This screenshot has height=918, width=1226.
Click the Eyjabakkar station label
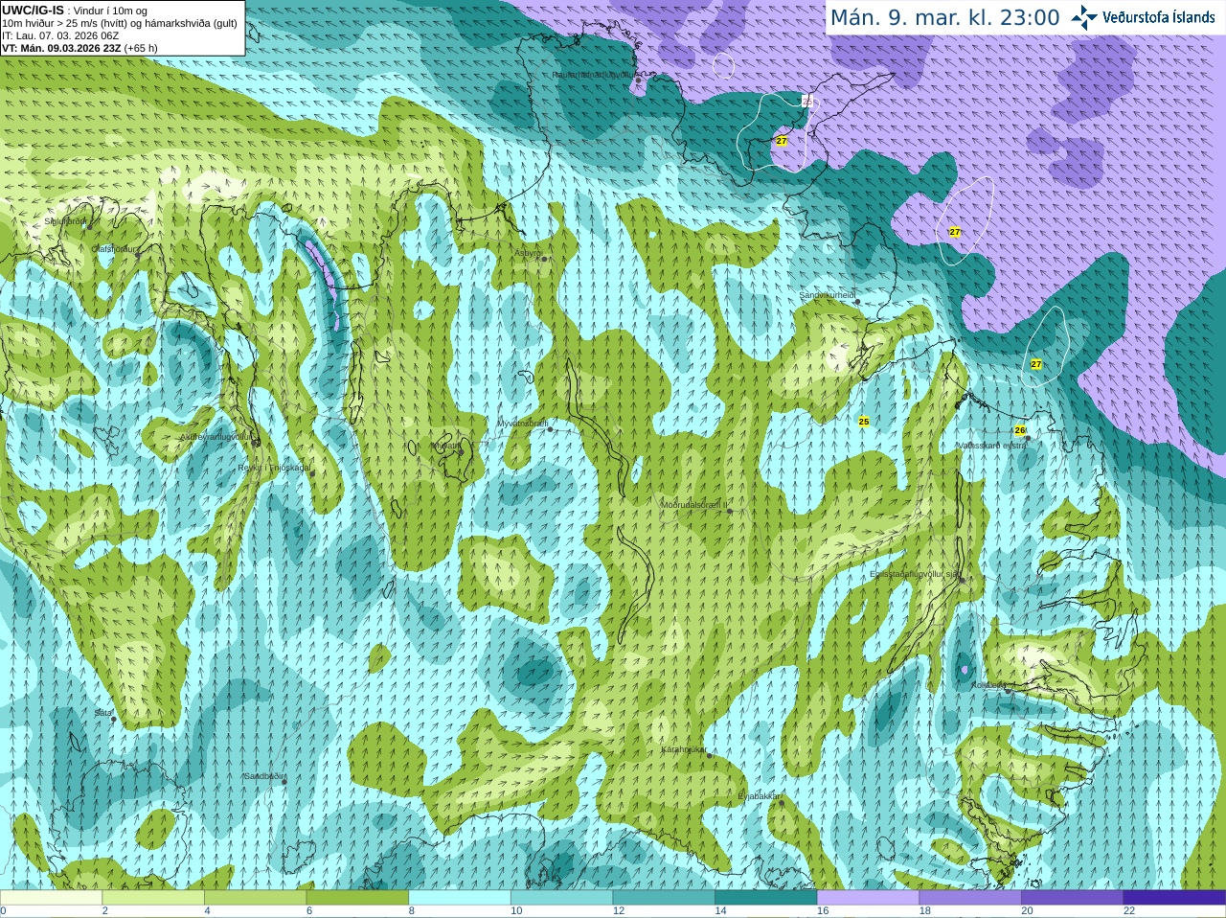point(760,796)
